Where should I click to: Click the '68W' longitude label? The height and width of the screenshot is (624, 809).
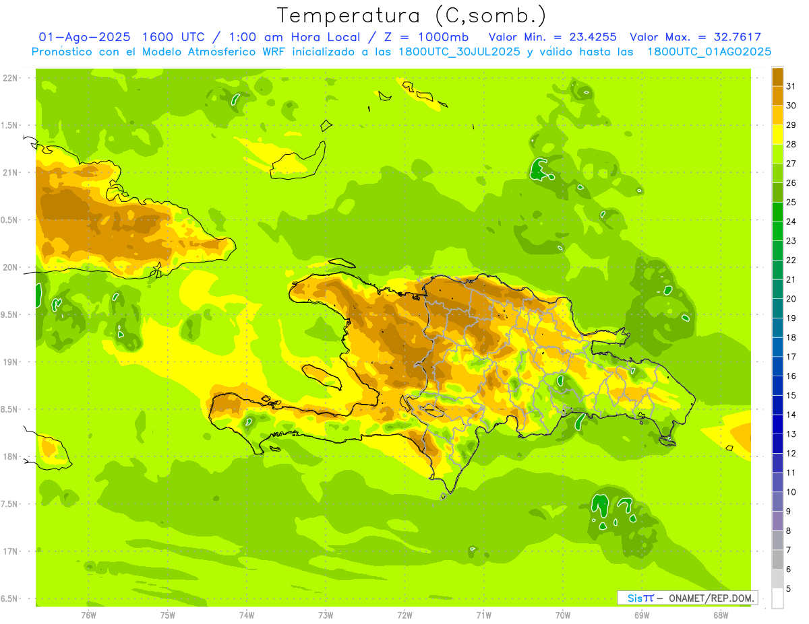tap(721, 615)
